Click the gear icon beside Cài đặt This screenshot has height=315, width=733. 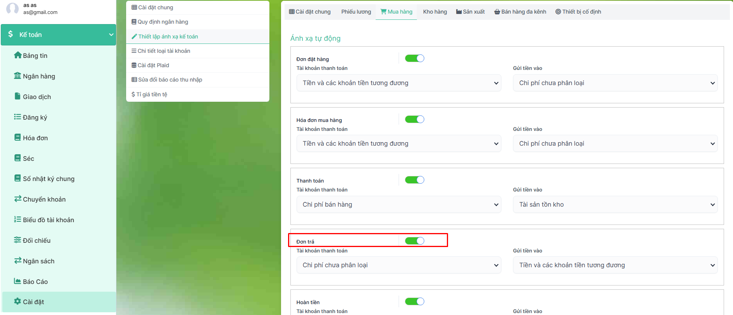[x=18, y=301]
